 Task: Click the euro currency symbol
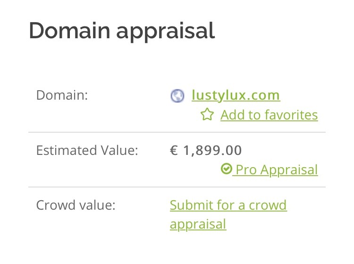[x=174, y=150]
